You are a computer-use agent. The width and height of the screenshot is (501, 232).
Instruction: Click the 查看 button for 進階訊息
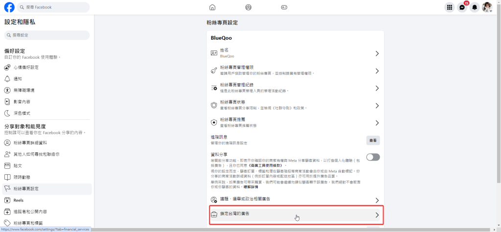[x=373, y=140]
